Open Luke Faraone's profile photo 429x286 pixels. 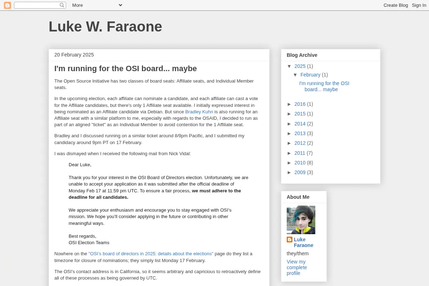[x=301, y=220]
